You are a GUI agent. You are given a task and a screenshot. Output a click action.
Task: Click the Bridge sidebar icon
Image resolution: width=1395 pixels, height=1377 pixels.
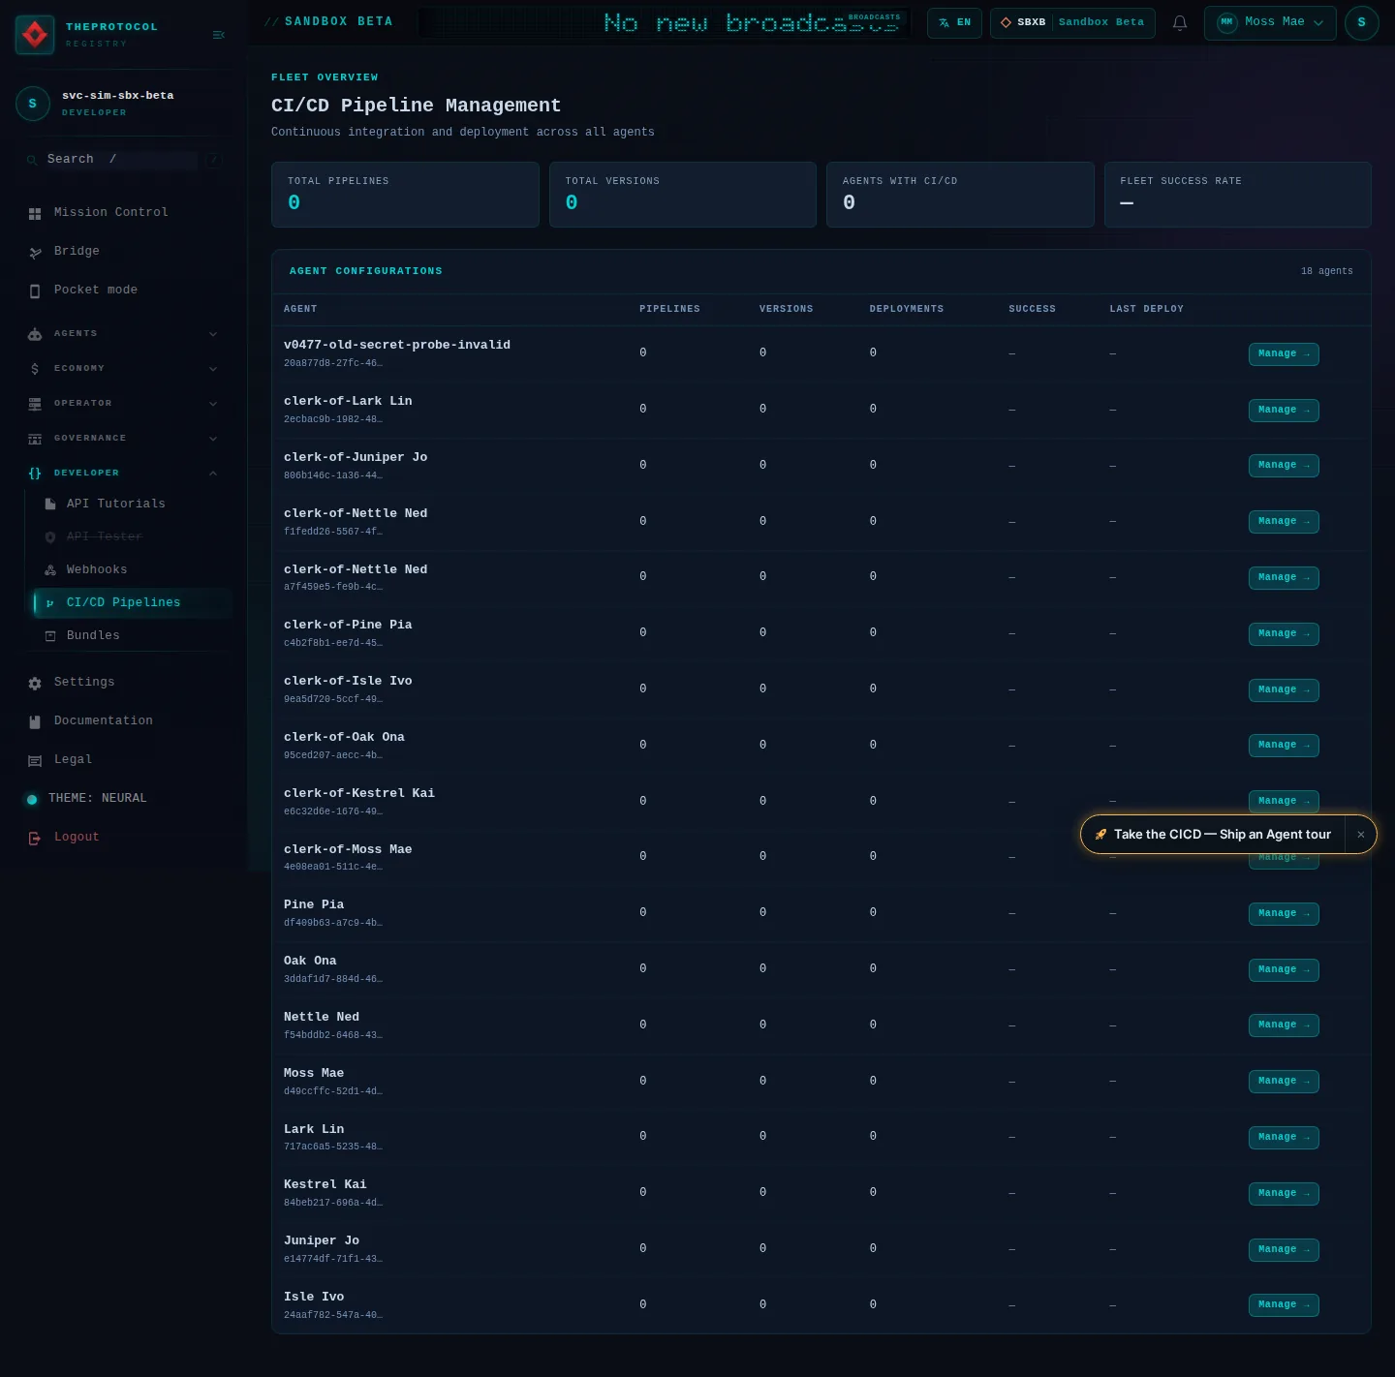pos(35,252)
